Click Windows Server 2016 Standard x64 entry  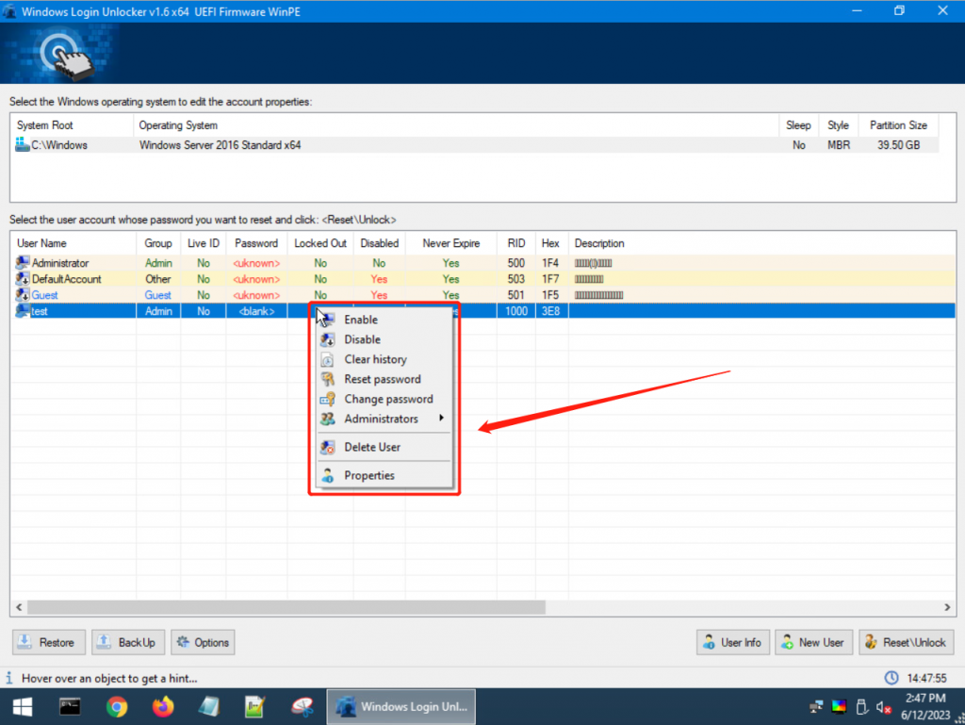click(x=220, y=144)
